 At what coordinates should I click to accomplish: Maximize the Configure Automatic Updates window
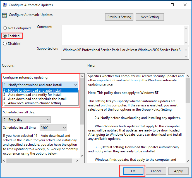click(x=172, y=5)
